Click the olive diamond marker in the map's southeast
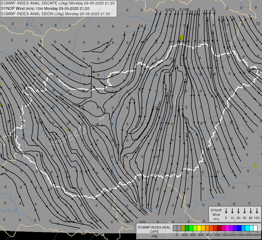The width and height of the screenshot is (262, 240). click(255, 166)
